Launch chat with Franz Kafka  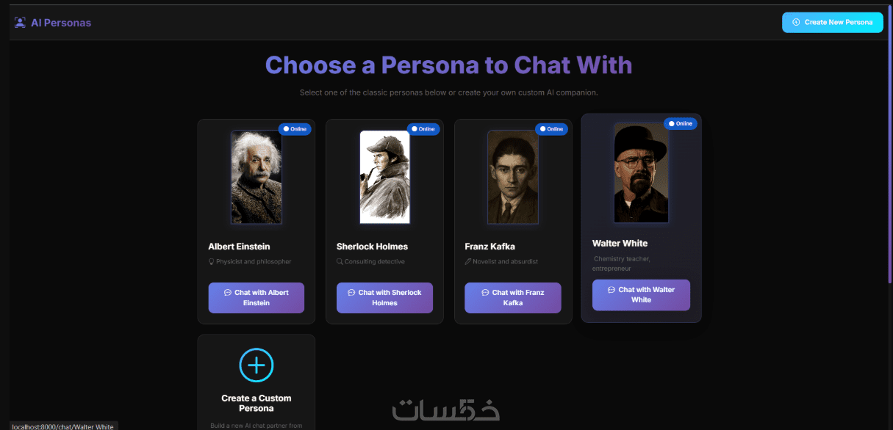point(513,298)
